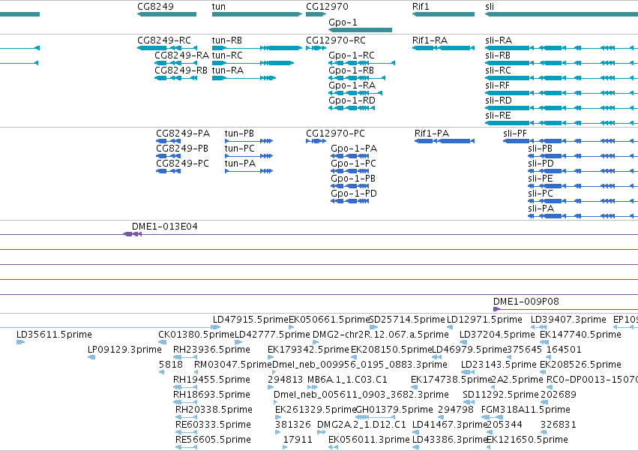Select transcript sli-RE
Viewport: 638px width, 451px height.
point(562,124)
